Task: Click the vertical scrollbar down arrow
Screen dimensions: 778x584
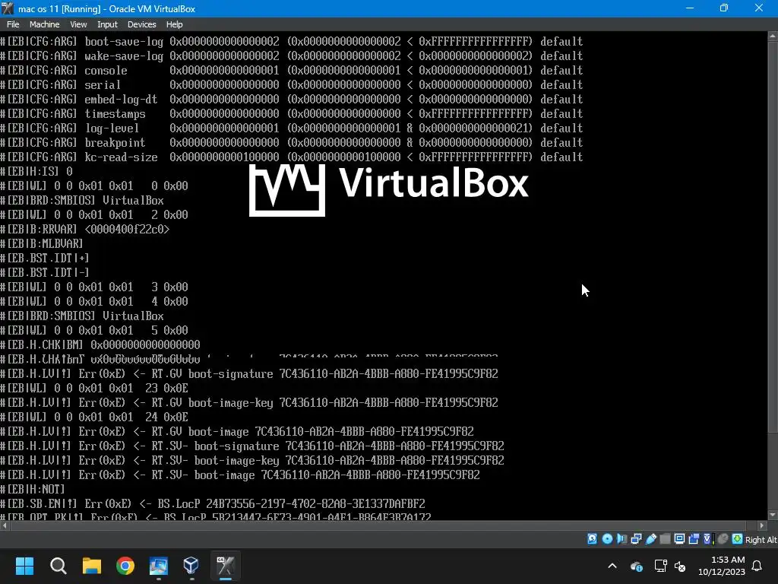Action: tap(773, 515)
